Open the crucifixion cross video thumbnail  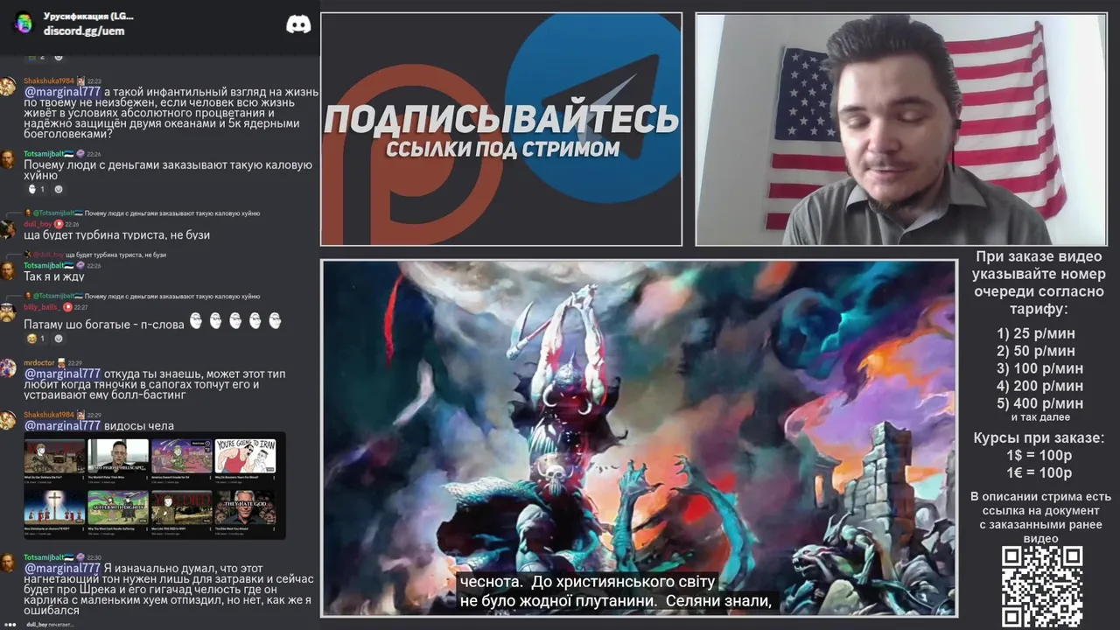click(x=54, y=507)
